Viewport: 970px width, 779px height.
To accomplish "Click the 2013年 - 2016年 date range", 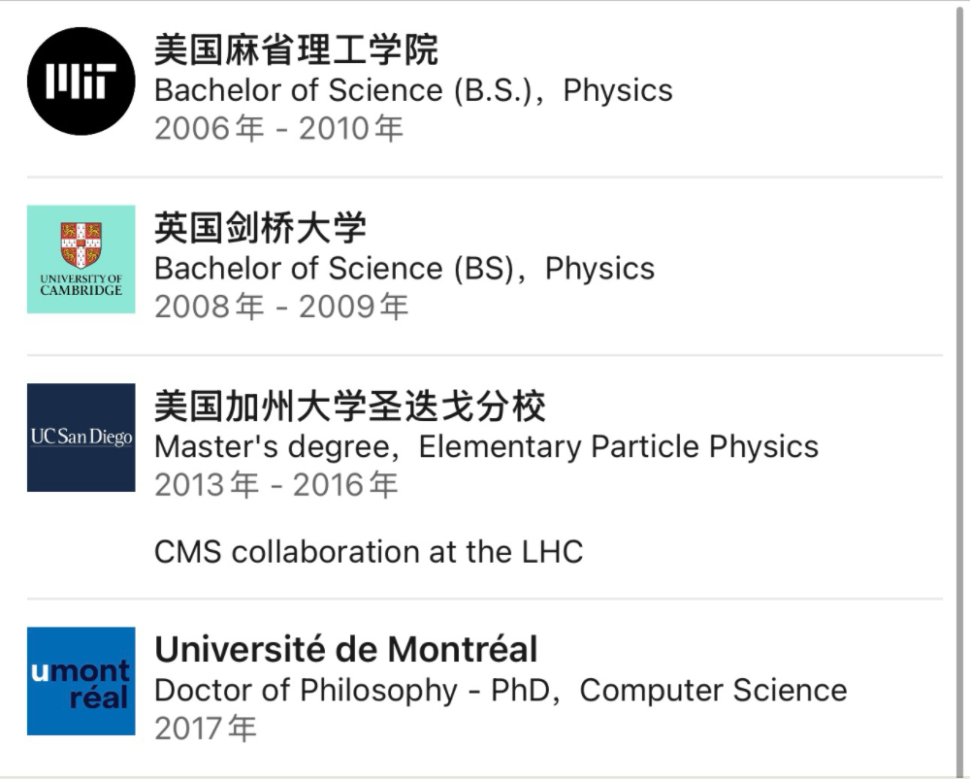I will click(275, 485).
